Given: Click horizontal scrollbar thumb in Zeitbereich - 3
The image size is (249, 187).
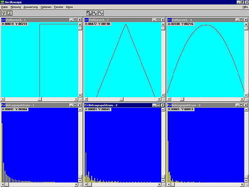Looking at the screenshot, I should click(182, 99).
